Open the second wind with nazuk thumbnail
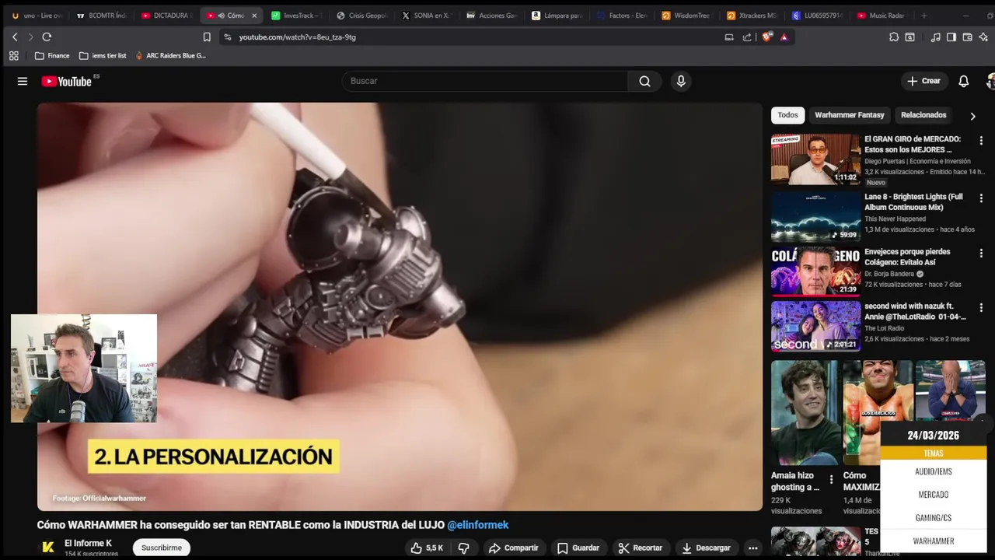Viewport: 995px width, 560px height. coord(815,326)
